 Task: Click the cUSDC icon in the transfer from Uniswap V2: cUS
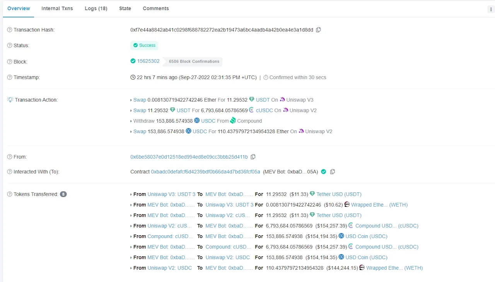tap(351, 226)
